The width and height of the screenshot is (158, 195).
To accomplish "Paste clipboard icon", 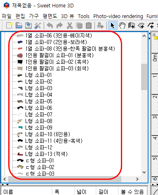I will pyautogui.click(x=89, y=26).
